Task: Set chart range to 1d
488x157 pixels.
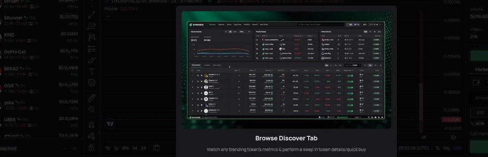Action: pos(143,148)
